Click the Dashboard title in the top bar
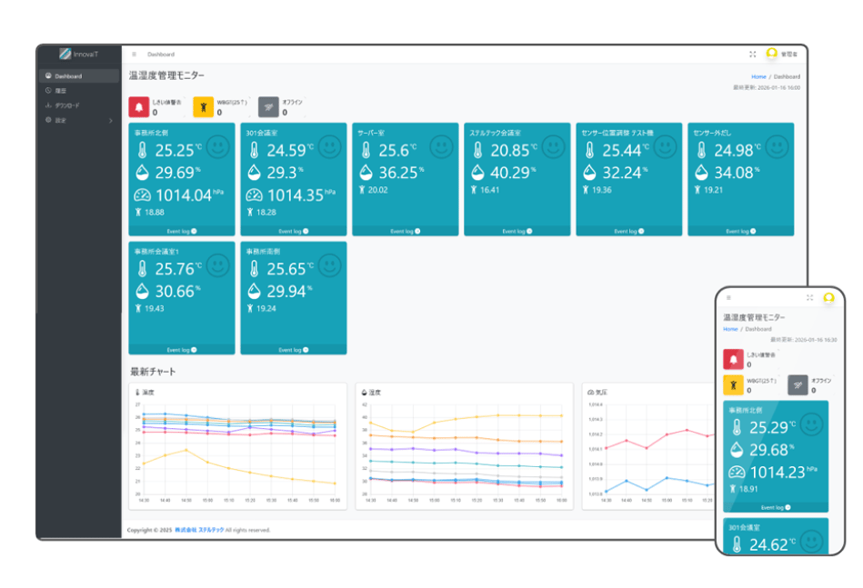Image resolution: width=863 pixels, height=588 pixels. tap(161, 55)
